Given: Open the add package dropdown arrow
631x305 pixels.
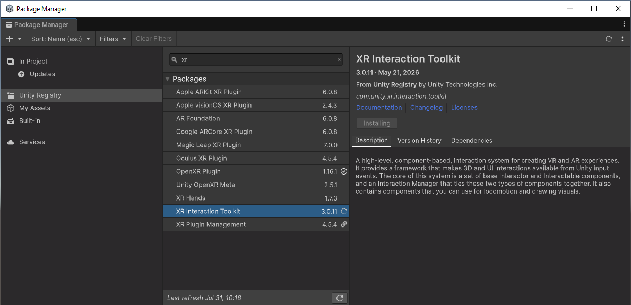Looking at the screenshot, I should coord(20,39).
